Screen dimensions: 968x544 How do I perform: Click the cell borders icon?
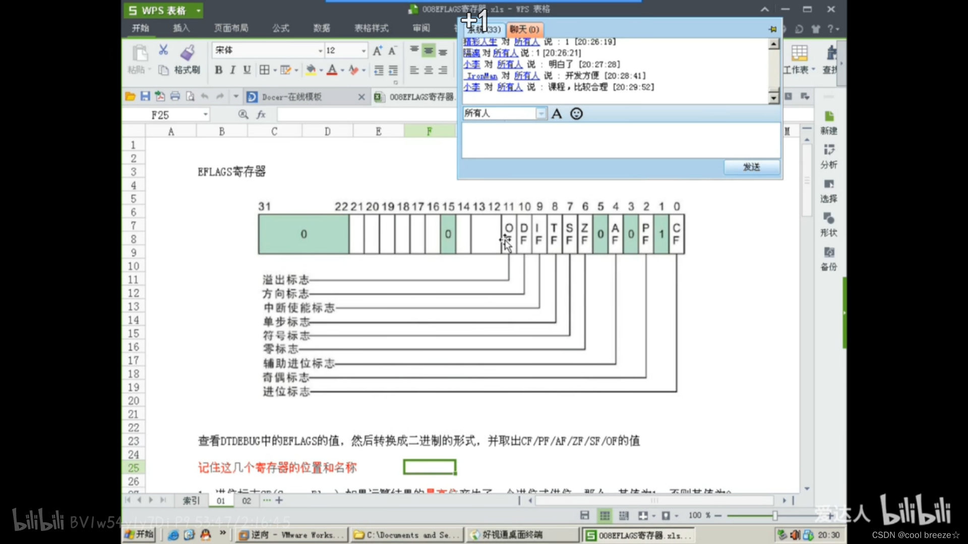(264, 70)
